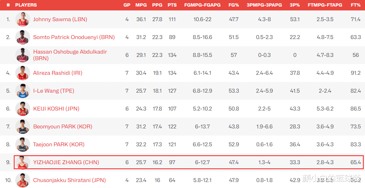Click the KEIJI KOSHI (JPN) name link

[x=56, y=109]
